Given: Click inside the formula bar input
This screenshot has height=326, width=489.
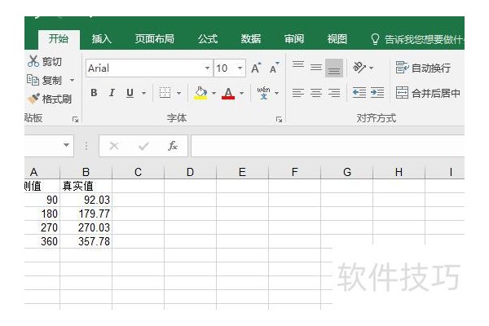Looking at the screenshot, I should click(x=328, y=146).
